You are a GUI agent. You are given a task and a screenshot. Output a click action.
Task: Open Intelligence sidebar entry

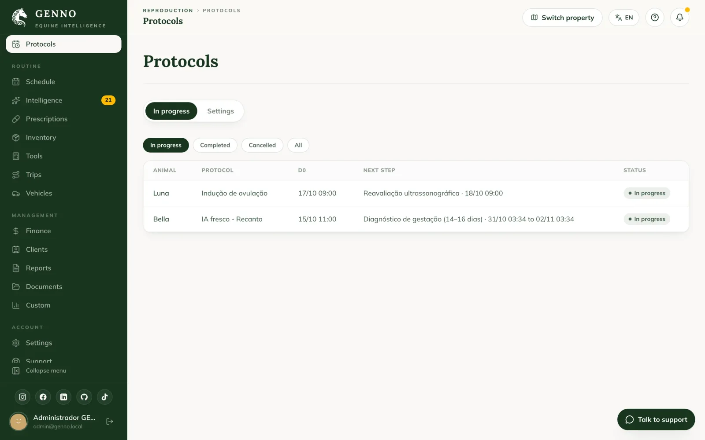click(63, 100)
